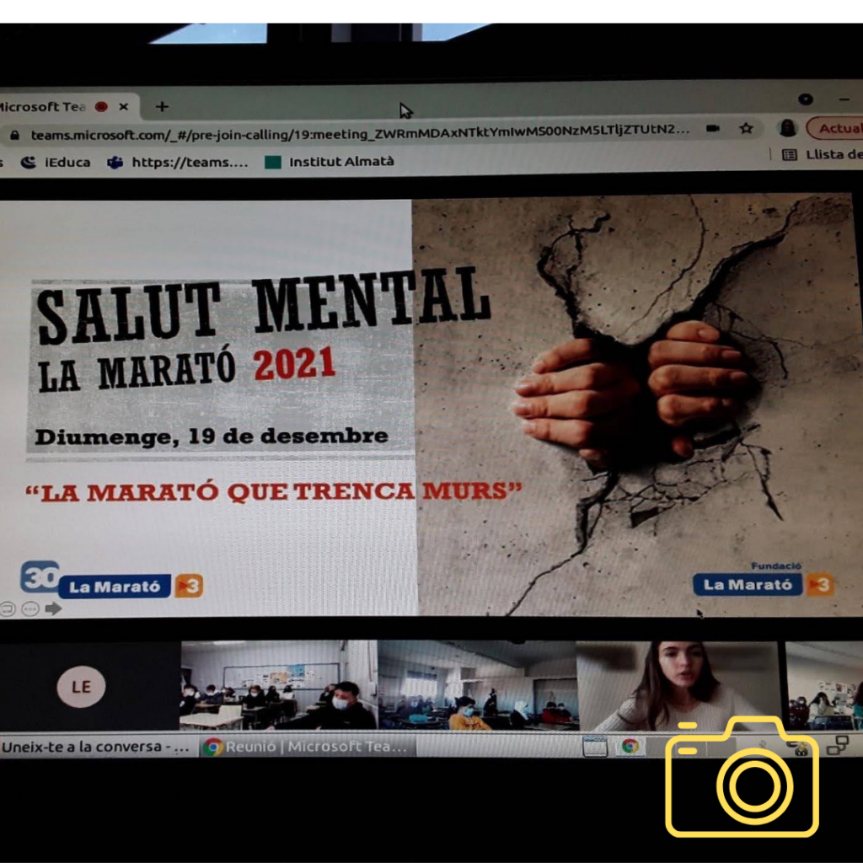Image resolution: width=863 pixels, height=863 pixels.
Task: Click the next slide arrow below La Marató logo
Action: pos(53,608)
